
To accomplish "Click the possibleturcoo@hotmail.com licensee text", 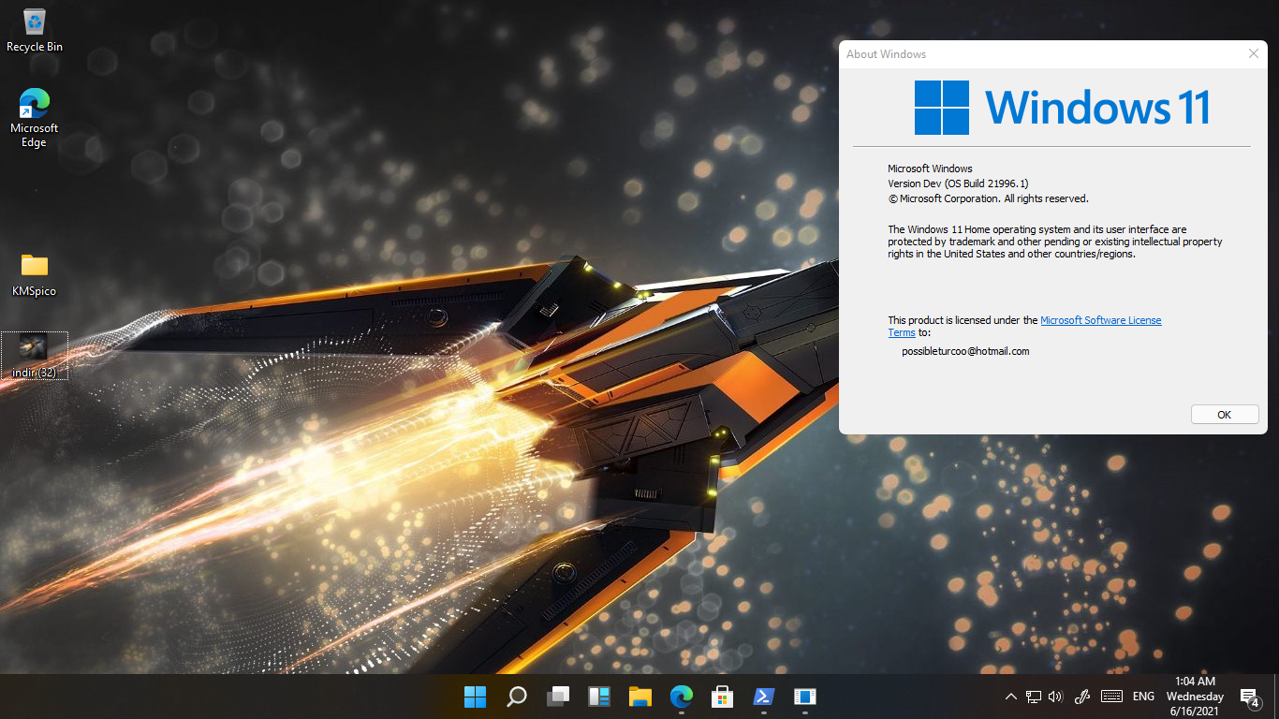I will coord(965,351).
